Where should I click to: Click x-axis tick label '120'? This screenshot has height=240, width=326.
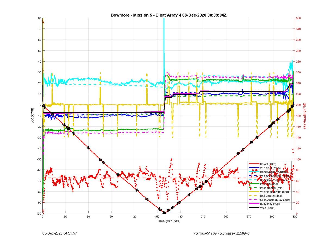click(134, 217)
